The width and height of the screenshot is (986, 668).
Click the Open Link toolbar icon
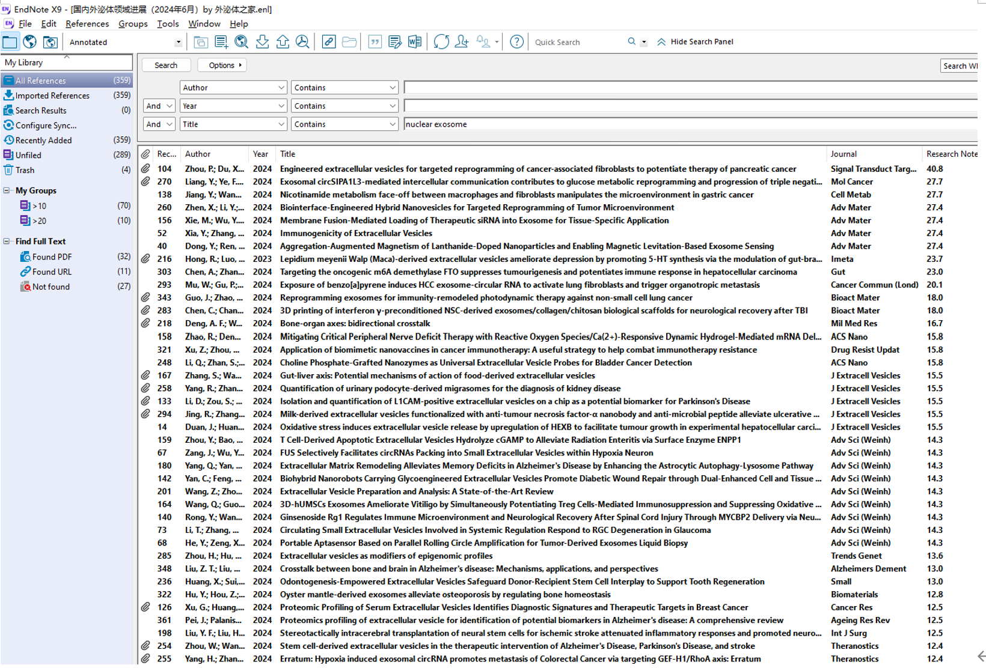click(329, 42)
